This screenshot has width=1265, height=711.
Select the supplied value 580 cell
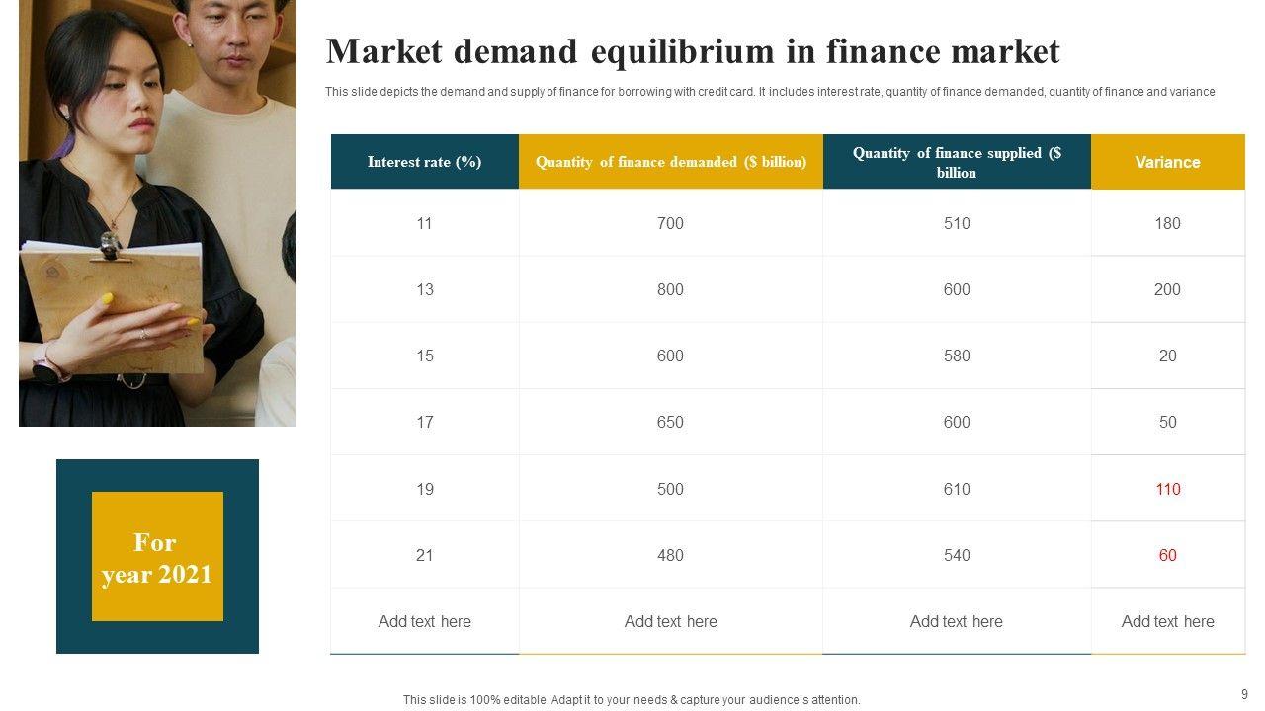[x=956, y=355]
